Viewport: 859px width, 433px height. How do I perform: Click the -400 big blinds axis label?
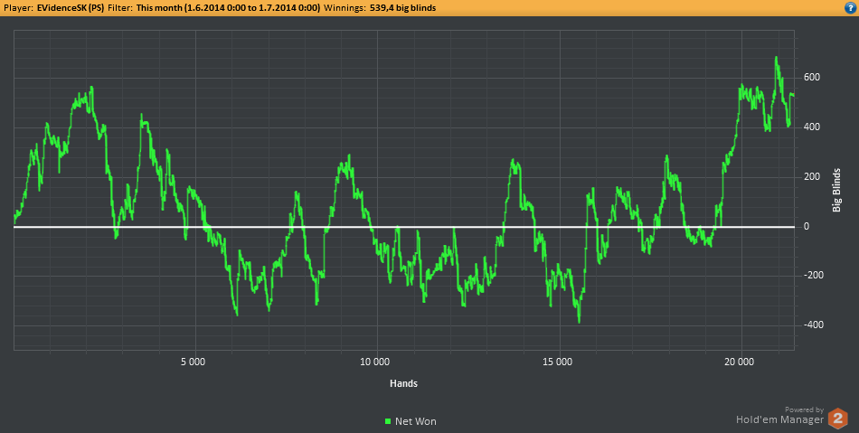point(809,325)
